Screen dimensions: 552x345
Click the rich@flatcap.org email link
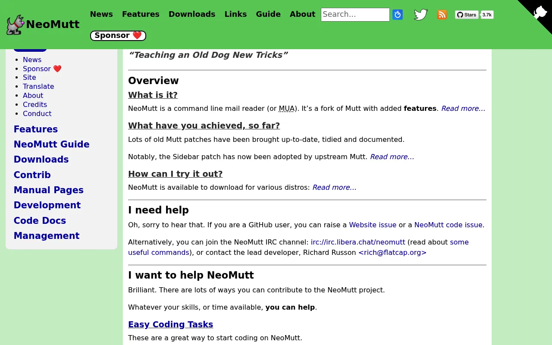coord(392,253)
